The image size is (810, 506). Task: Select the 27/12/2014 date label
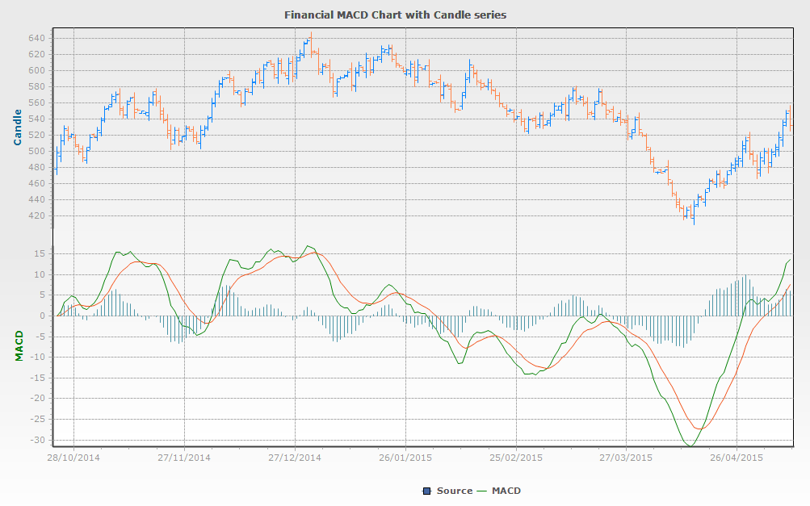295,458
